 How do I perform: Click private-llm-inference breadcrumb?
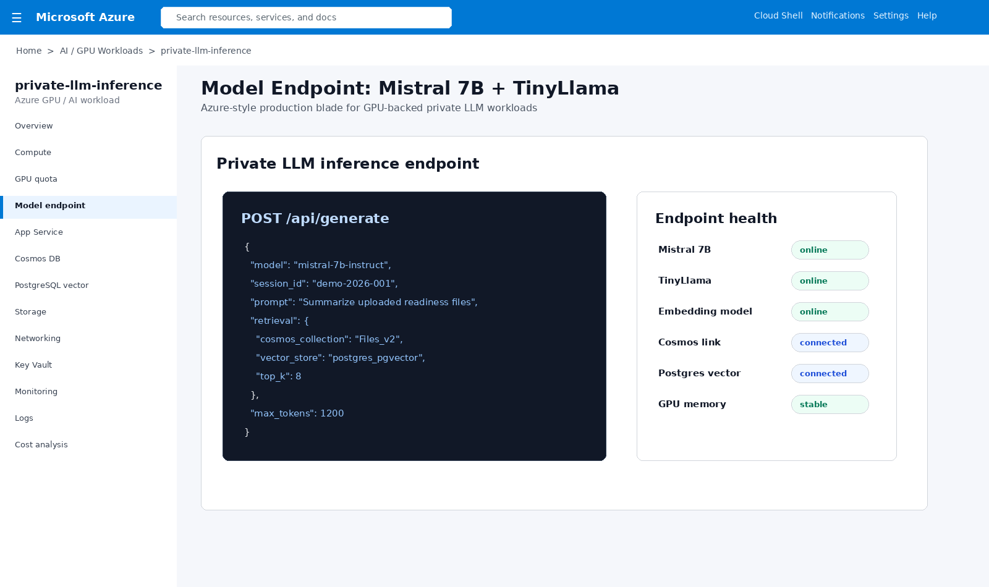pyautogui.click(x=206, y=51)
